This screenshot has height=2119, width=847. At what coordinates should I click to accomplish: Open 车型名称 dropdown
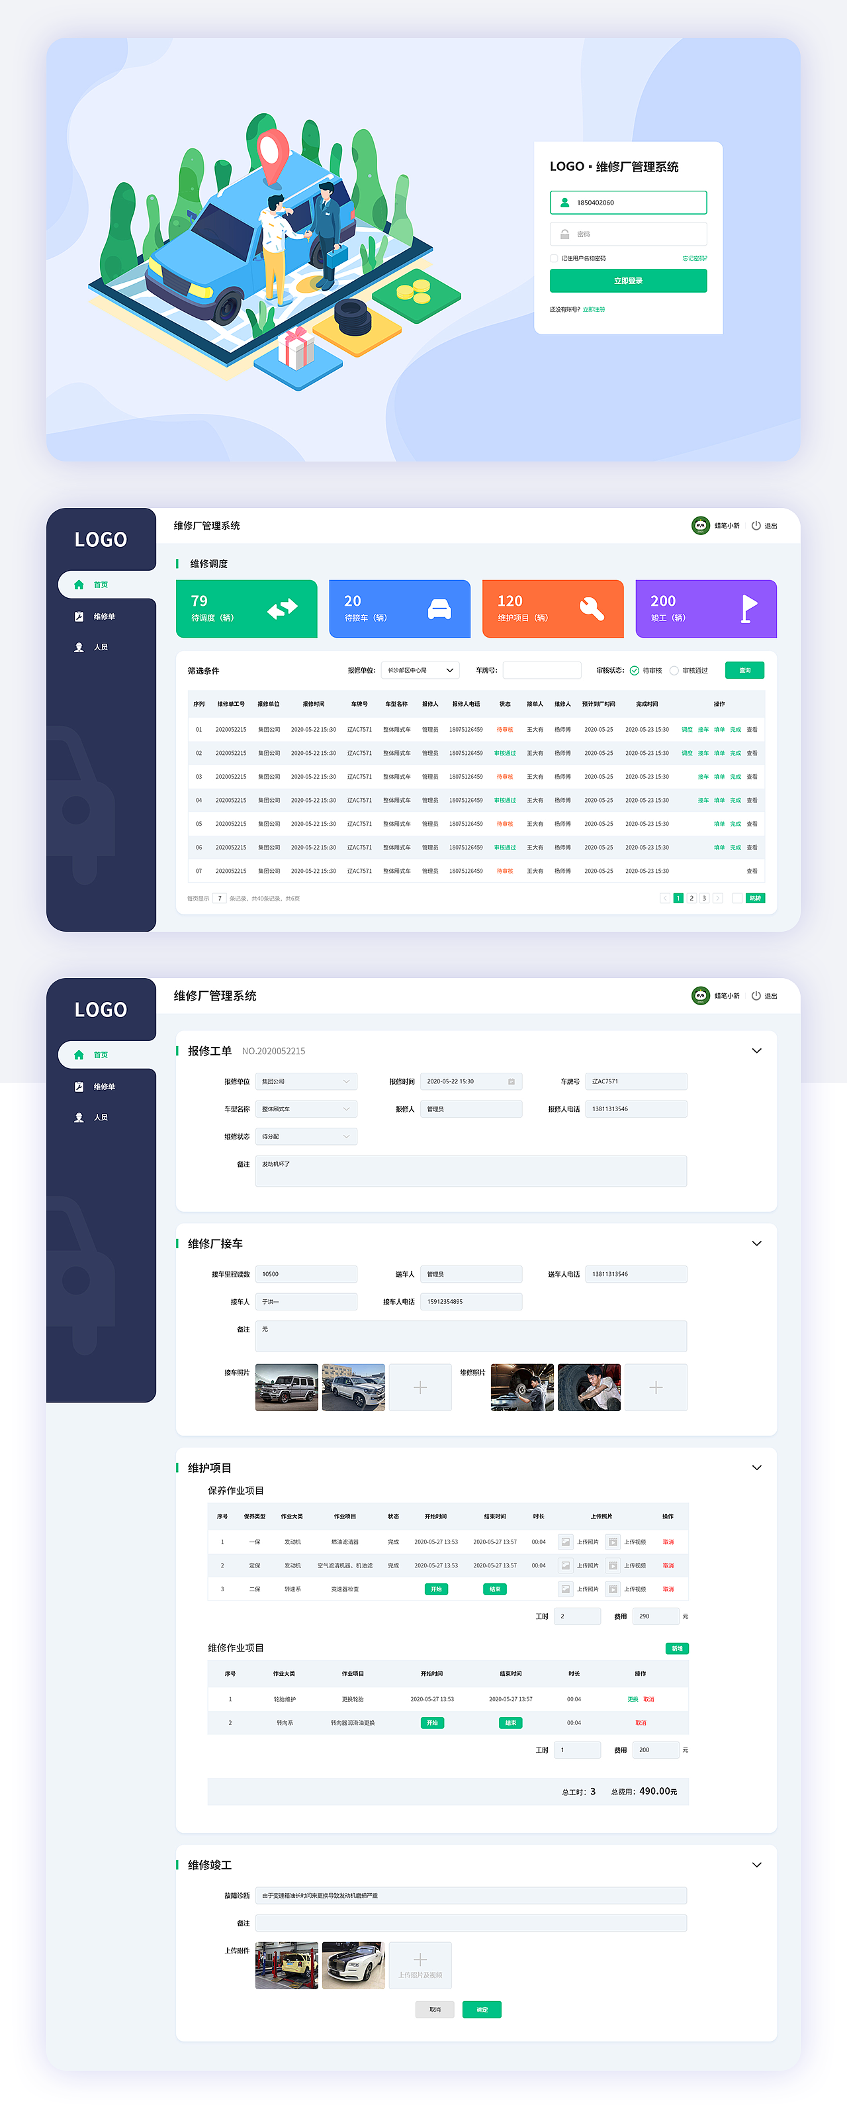click(306, 1109)
